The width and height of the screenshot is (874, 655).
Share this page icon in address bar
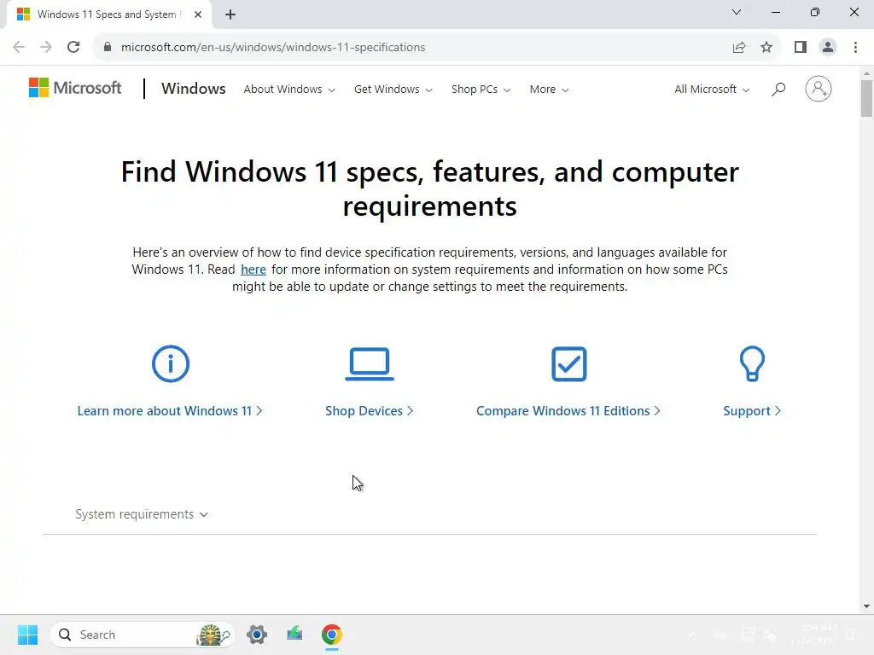(x=739, y=47)
